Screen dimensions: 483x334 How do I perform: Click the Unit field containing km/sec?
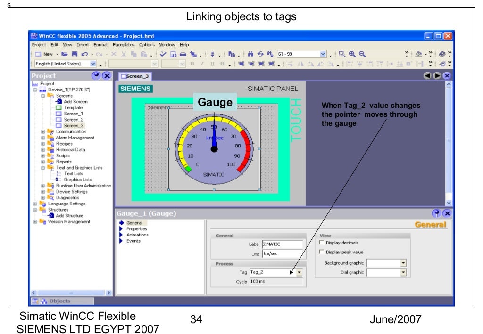click(x=283, y=254)
